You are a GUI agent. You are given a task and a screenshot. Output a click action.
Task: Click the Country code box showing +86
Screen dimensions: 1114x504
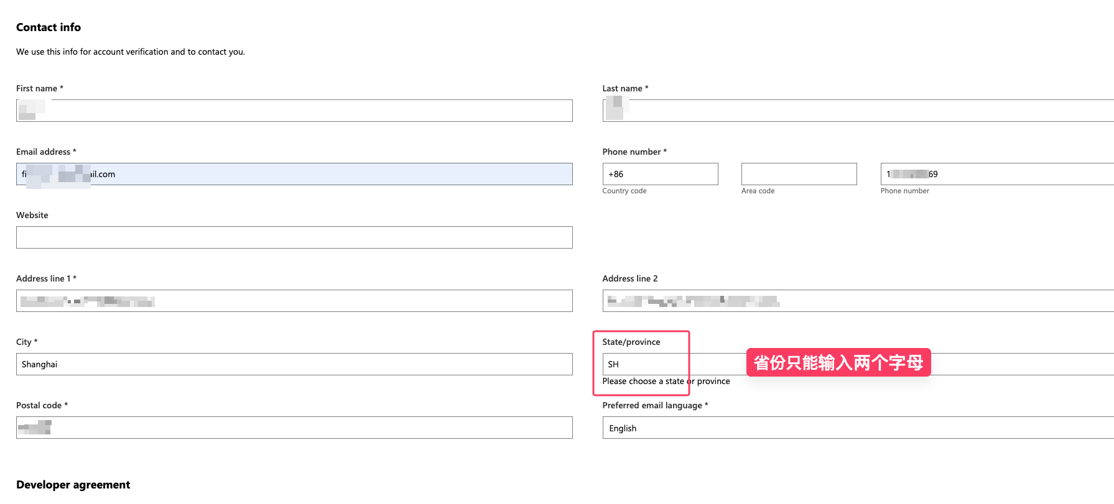(x=659, y=174)
